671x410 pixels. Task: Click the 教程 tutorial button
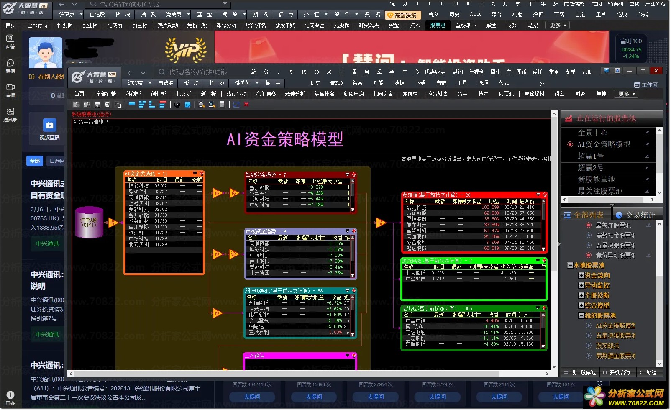(648, 372)
